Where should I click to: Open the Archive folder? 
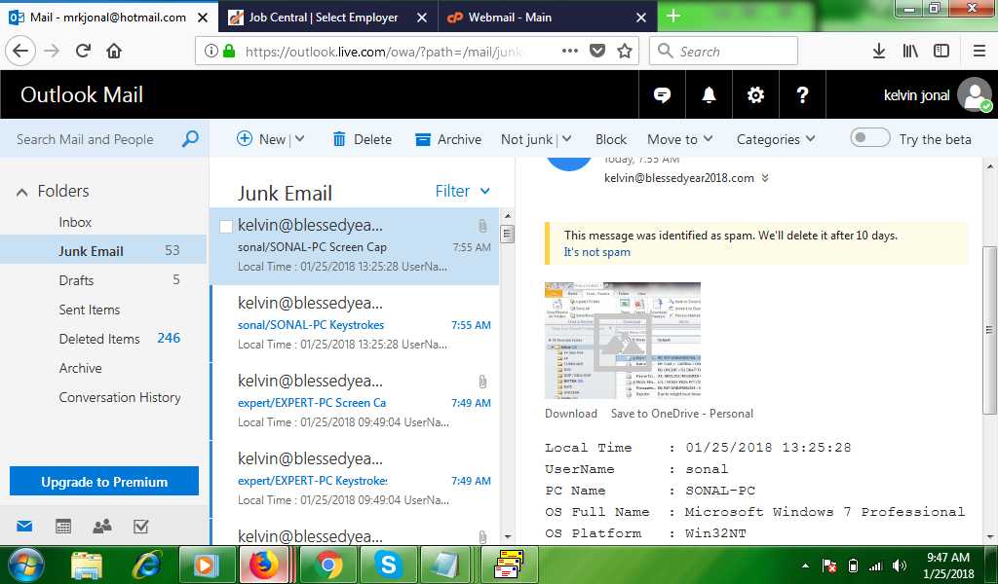(x=80, y=368)
